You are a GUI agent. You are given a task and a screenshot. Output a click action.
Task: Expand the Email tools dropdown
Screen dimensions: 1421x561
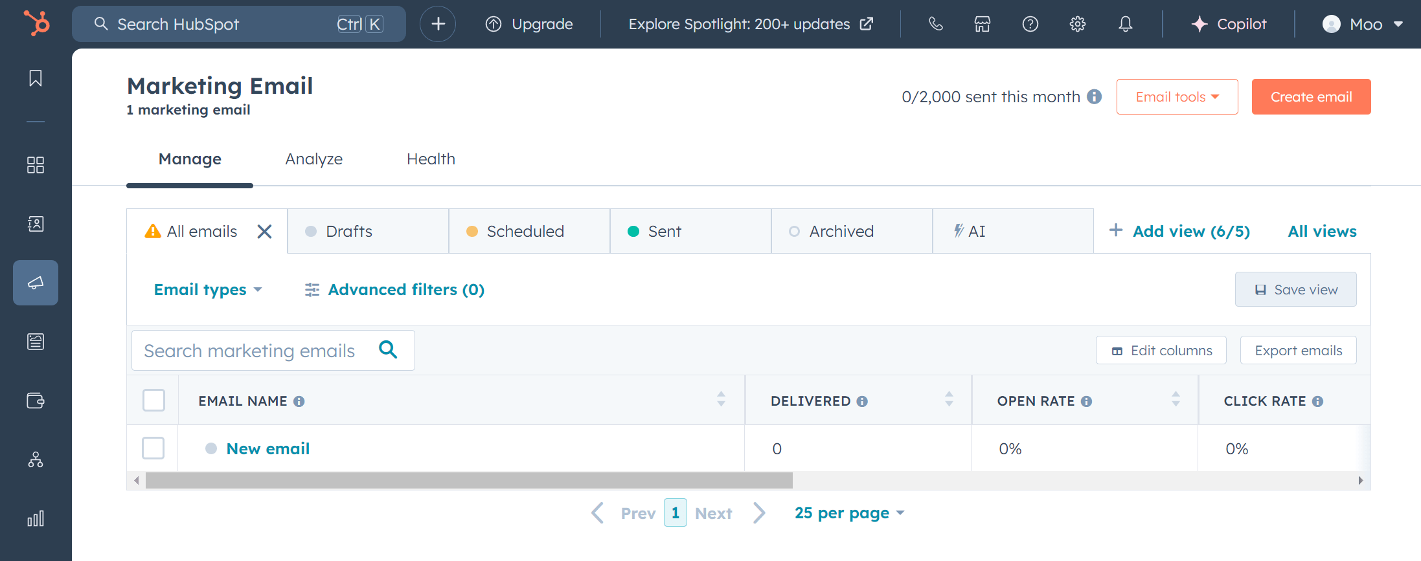(x=1177, y=96)
